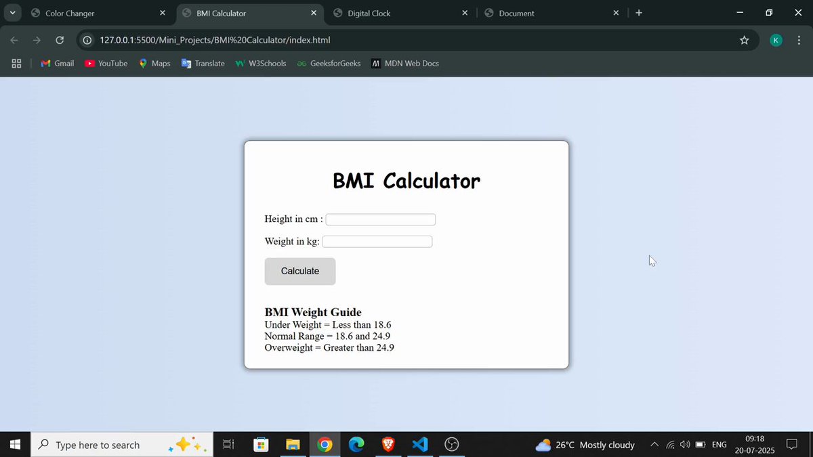Click the BMI Weight Guide heading
This screenshot has width=813, height=457.
(x=313, y=312)
